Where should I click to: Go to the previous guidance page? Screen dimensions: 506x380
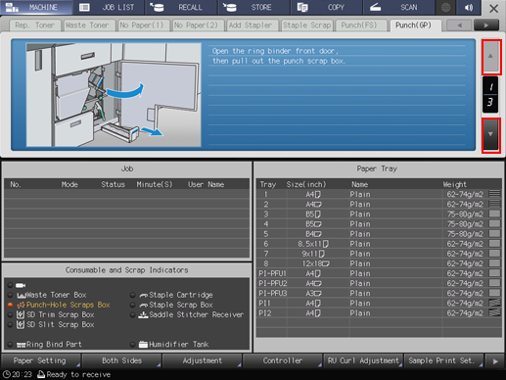coord(490,57)
